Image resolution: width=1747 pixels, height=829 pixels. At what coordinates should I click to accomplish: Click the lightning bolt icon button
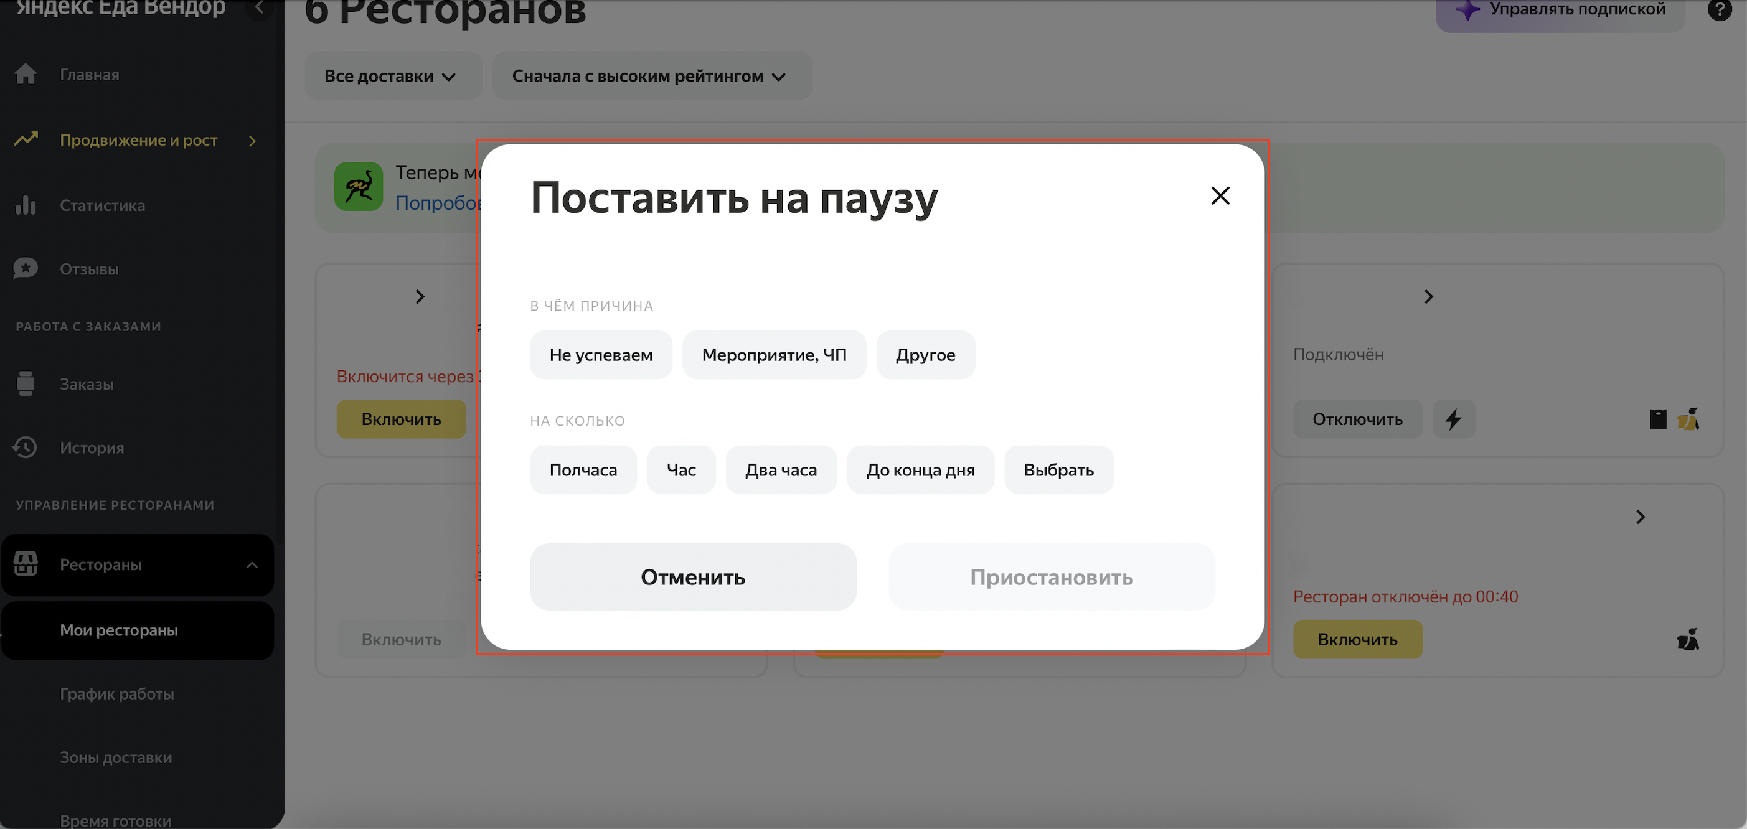(1453, 419)
